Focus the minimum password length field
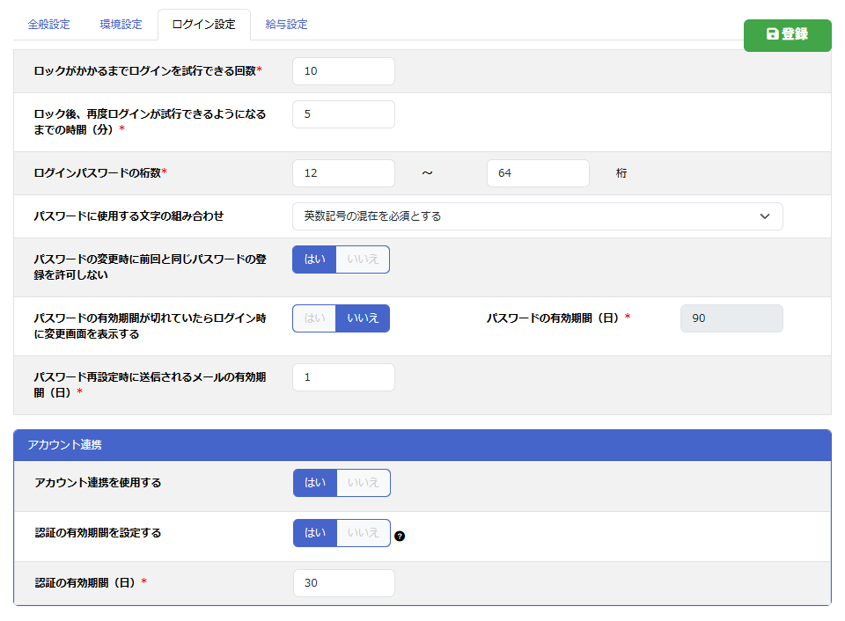 (343, 173)
